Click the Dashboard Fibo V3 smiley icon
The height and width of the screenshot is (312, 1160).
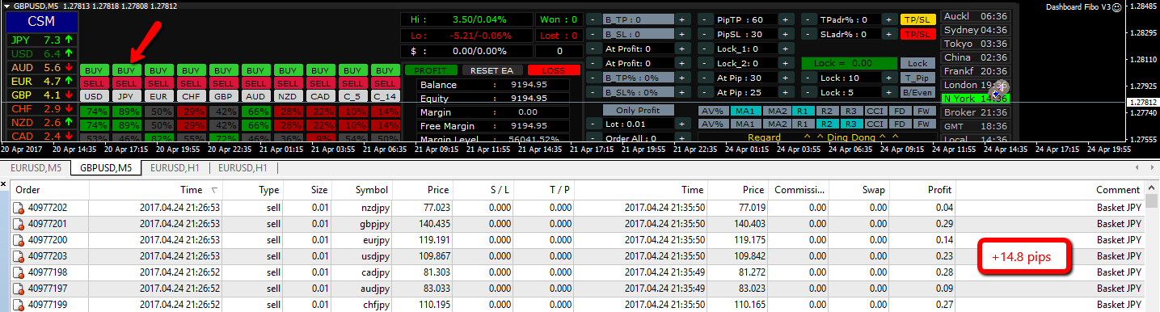1117,6
